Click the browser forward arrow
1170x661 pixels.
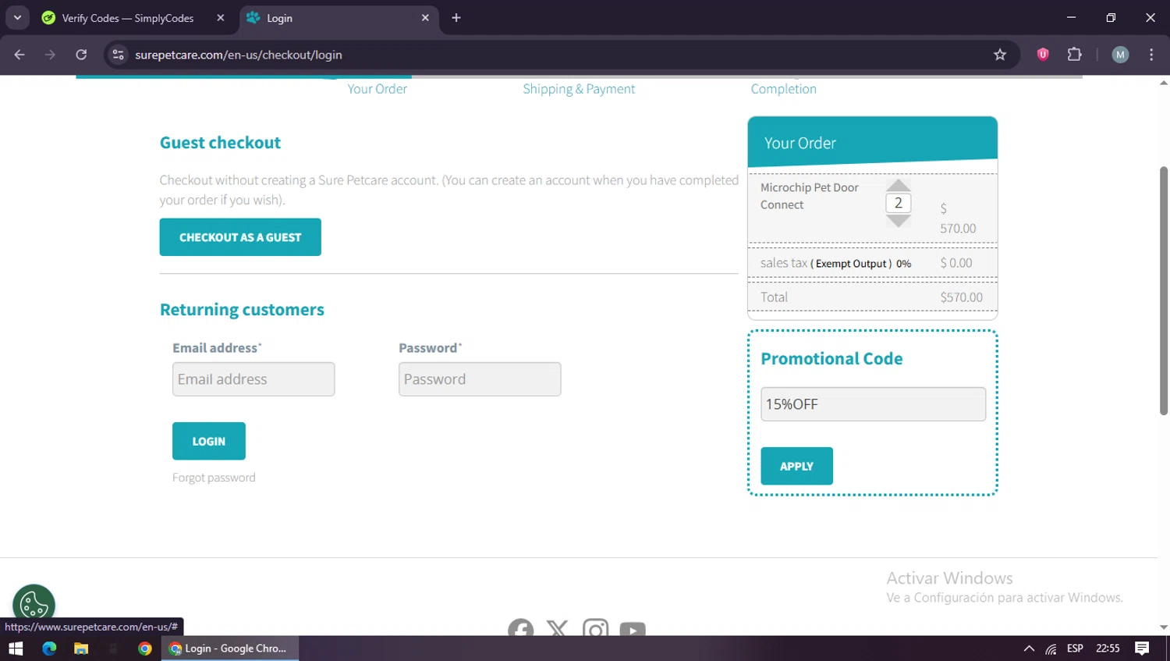[50, 55]
